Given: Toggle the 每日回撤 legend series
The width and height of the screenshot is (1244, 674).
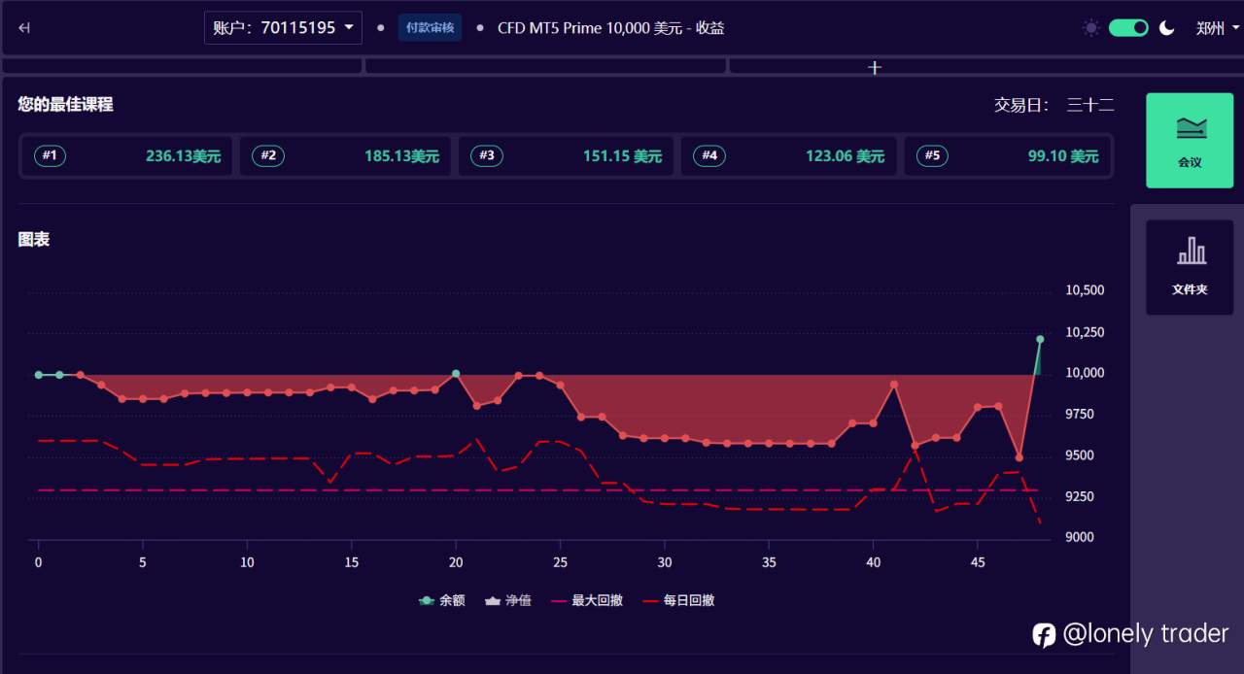Looking at the screenshot, I should point(678,601).
